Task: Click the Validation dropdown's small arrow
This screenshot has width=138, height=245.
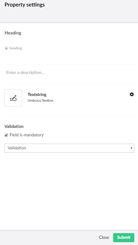Action: pos(132,148)
